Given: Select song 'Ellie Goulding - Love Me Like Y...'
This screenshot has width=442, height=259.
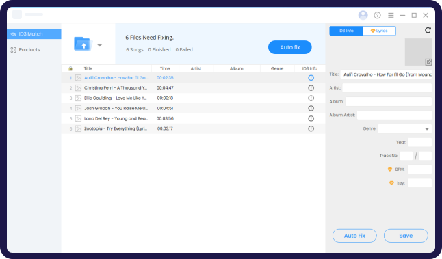Looking at the screenshot, I should (116, 98).
